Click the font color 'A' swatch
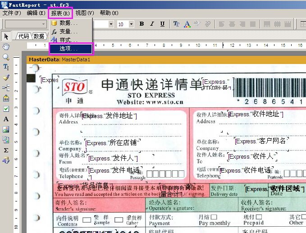Viewport: 306px width, 233px height. tap(187, 24)
